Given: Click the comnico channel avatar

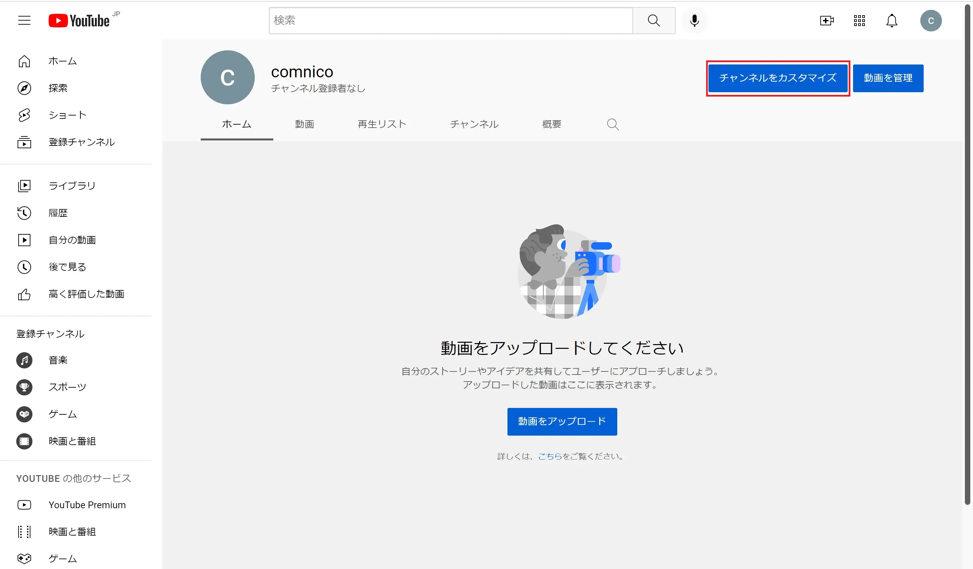Looking at the screenshot, I should (227, 77).
